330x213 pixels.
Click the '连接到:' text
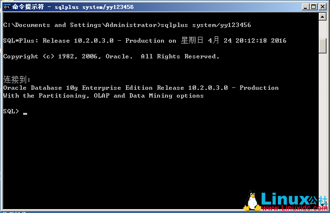[17, 80]
